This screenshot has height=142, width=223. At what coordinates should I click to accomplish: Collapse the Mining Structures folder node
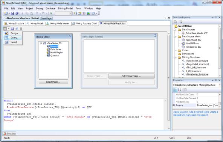click(175, 57)
